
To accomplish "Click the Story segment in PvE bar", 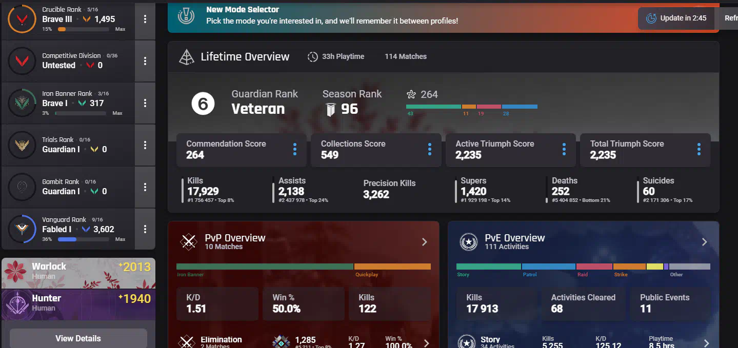I will pyautogui.click(x=489, y=267).
